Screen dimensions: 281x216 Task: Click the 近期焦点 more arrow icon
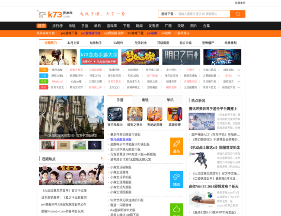click(102, 159)
